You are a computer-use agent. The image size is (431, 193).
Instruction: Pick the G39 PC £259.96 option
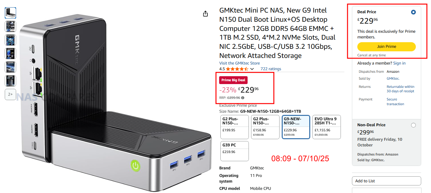coord(235,151)
